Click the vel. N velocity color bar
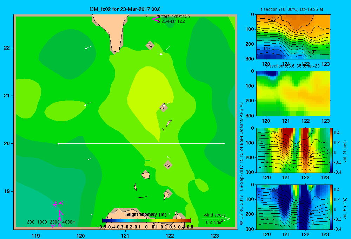Viewport: 351px width, 239px height. 331,150
